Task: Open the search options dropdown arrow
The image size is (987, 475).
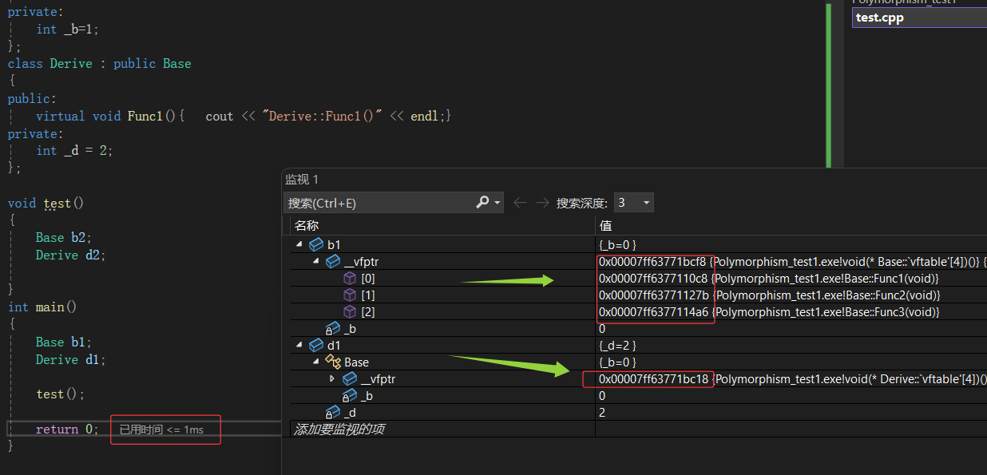Action: tap(497, 203)
